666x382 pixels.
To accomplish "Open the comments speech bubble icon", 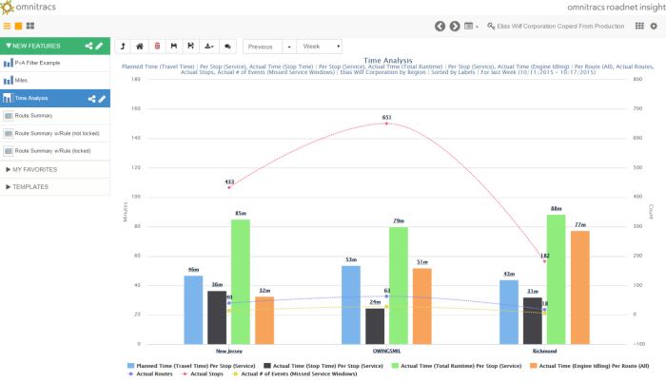I will pos(227,46).
